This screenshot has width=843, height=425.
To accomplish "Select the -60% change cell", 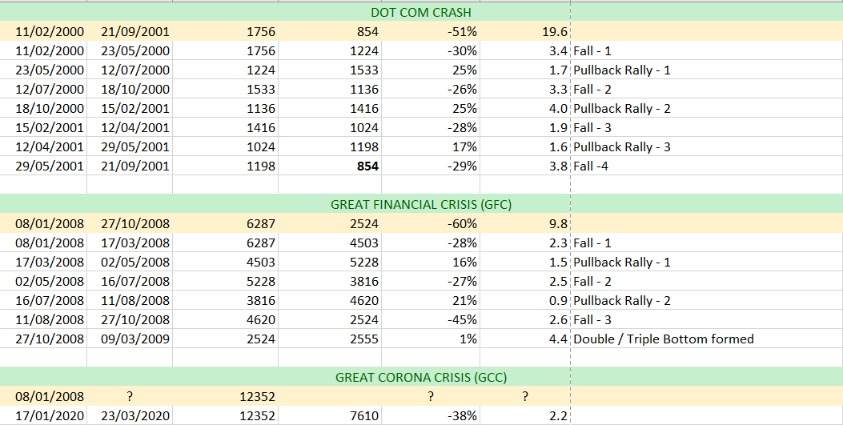I will [463, 224].
